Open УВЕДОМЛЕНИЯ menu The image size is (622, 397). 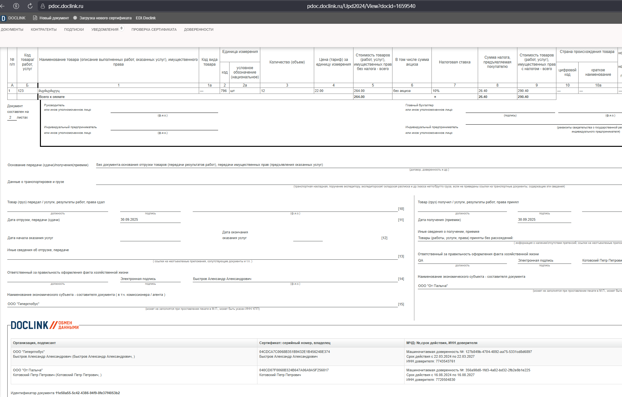pos(105,29)
